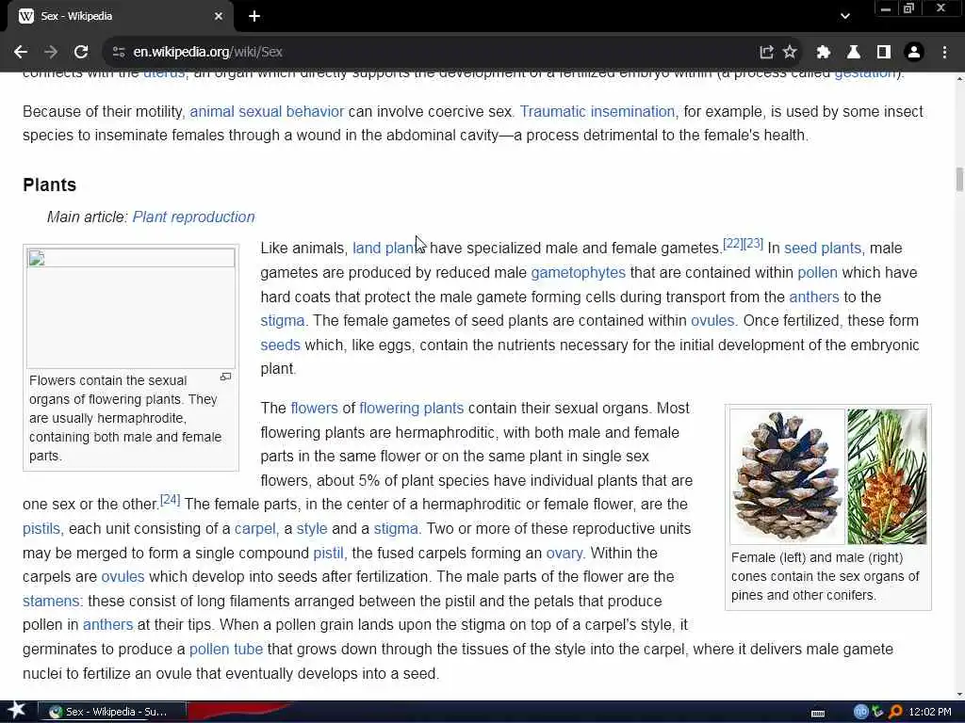Image resolution: width=965 pixels, height=723 pixels.
Task: Click the broken flower image thumbnail
Action: point(130,308)
